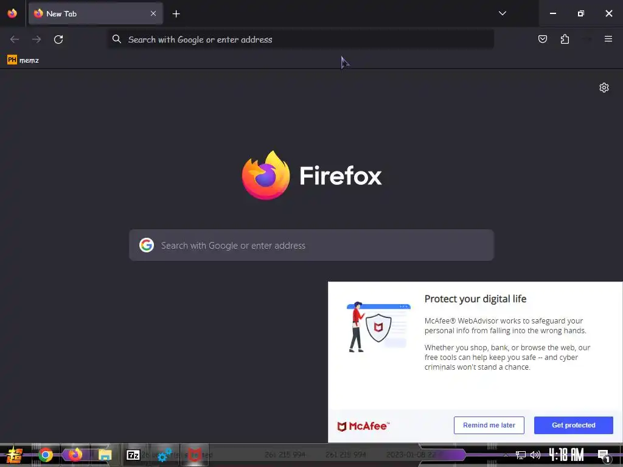The image size is (623, 467).
Task: Open a new tab with the plus button
Action: [x=176, y=14]
